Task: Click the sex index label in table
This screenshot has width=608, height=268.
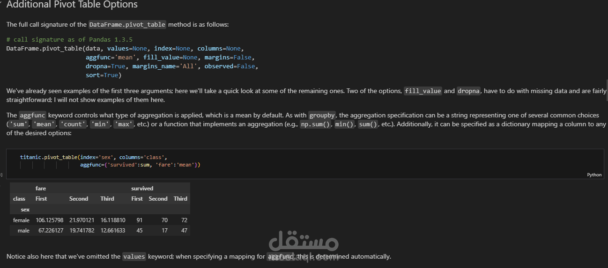Action: (25, 210)
